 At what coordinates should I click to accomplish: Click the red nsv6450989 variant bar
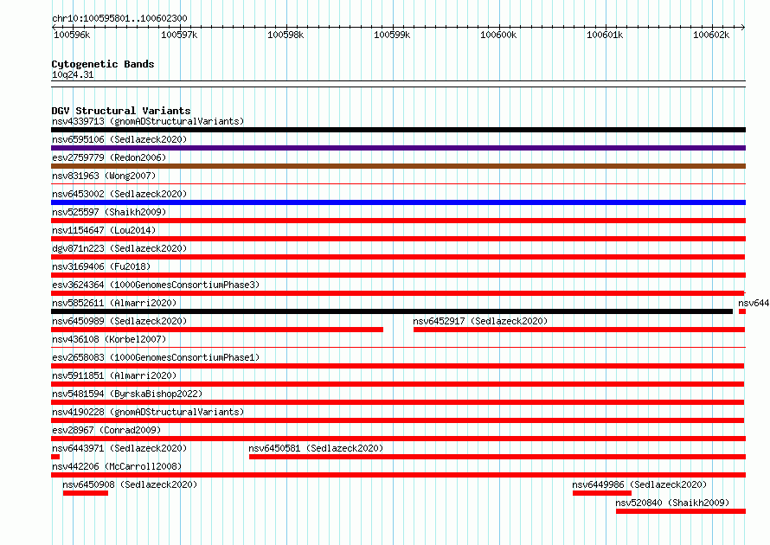coord(217,330)
